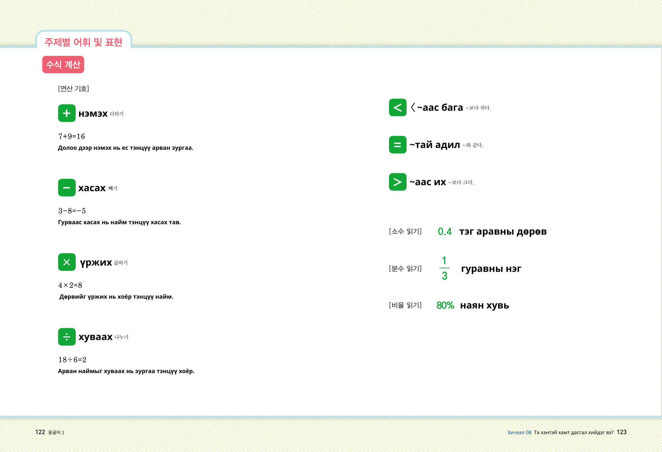Image resolution: width=662 pixels, height=452 pixels.
Task: Click the green equals sign icon
Action: [398, 145]
